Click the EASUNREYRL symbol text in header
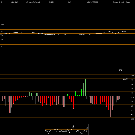This screenshot has width=135, height=135. click(93, 2)
